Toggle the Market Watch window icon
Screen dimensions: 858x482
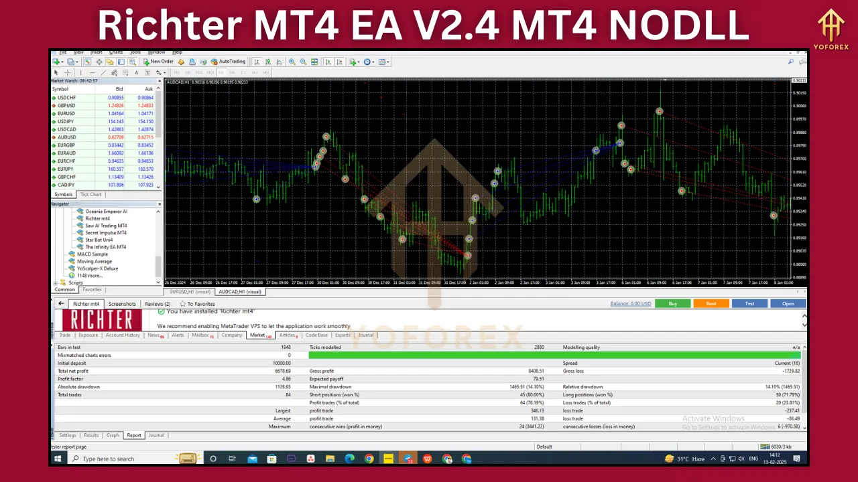(x=88, y=62)
